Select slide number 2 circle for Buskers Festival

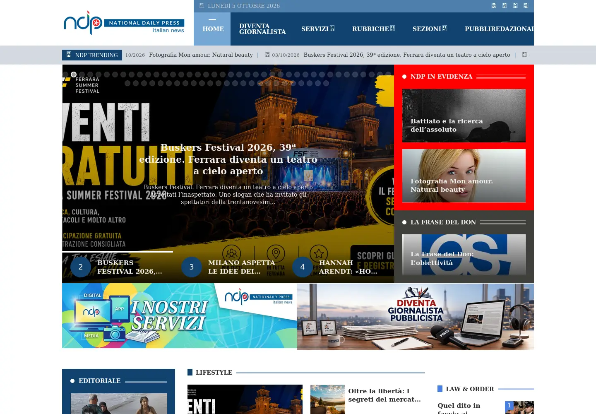pos(81,267)
